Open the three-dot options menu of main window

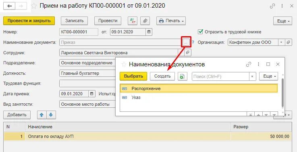click(282, 6)
